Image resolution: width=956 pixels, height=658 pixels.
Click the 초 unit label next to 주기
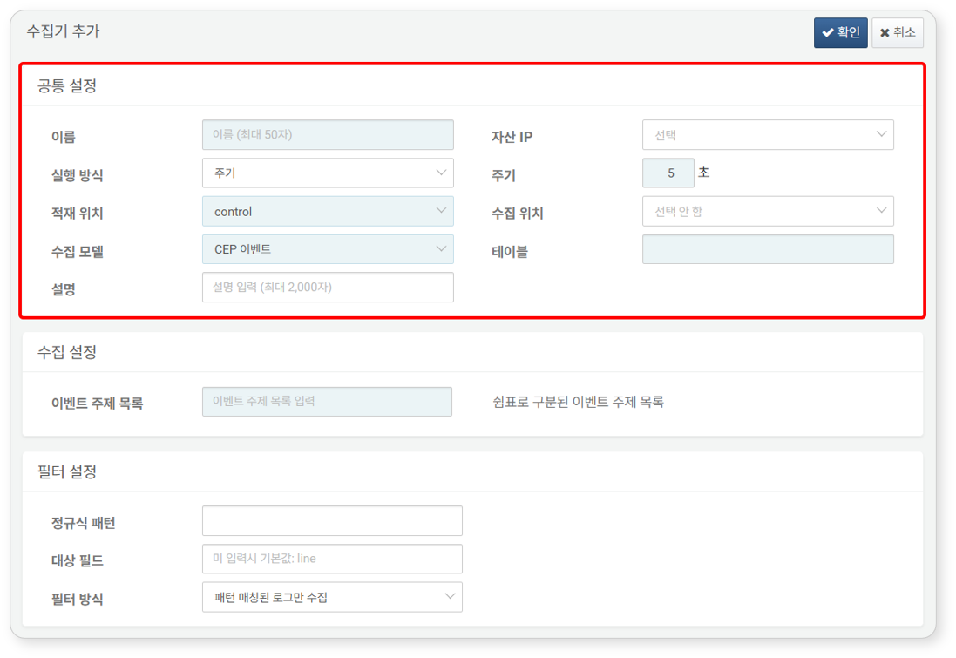(x=703, y=173)
